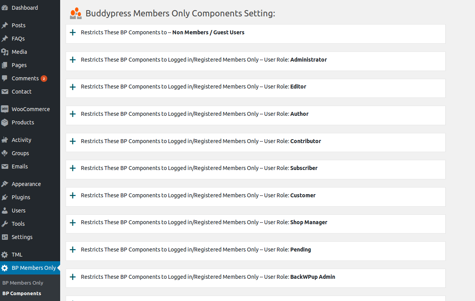The height and width of the screenshot is (301, 475).
Task: Click the Media icon in sidebar
Action: pos(5,52)
